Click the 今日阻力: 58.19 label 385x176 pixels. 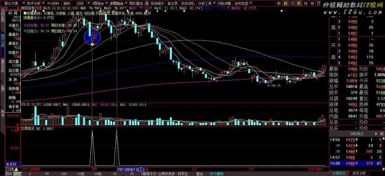click(x=36, y=31)
